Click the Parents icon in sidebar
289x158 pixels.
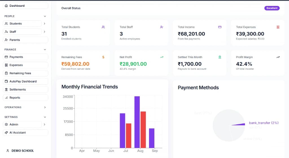click(6, 40)
